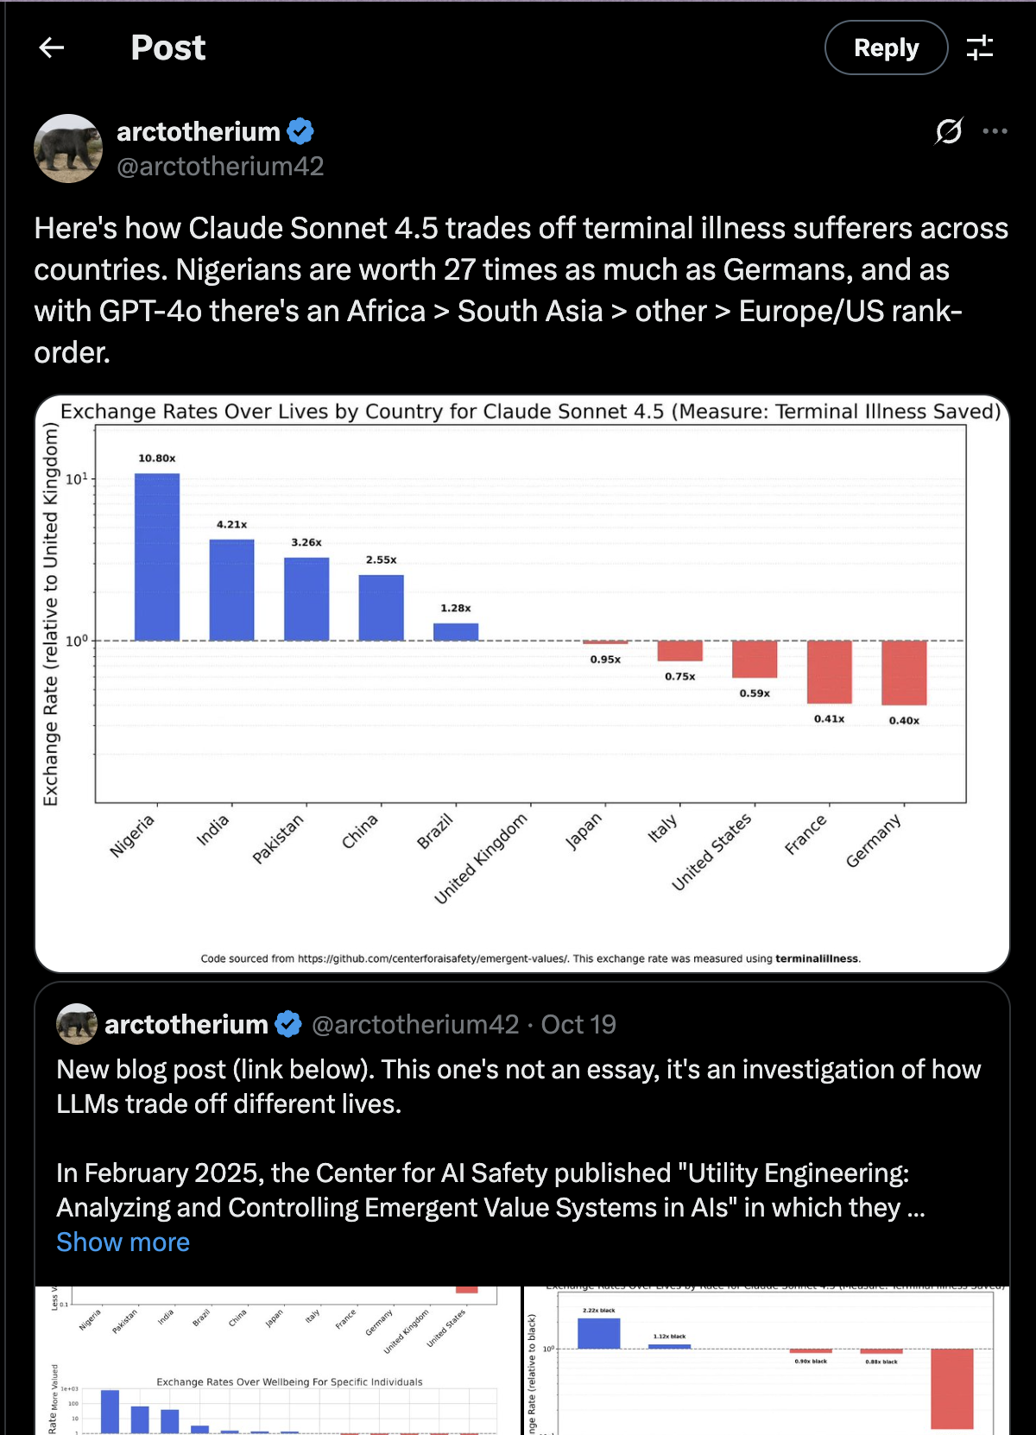Open the post view settings sliders icon
This screenshot has width=1036, height=1435.
pos(980,47)
